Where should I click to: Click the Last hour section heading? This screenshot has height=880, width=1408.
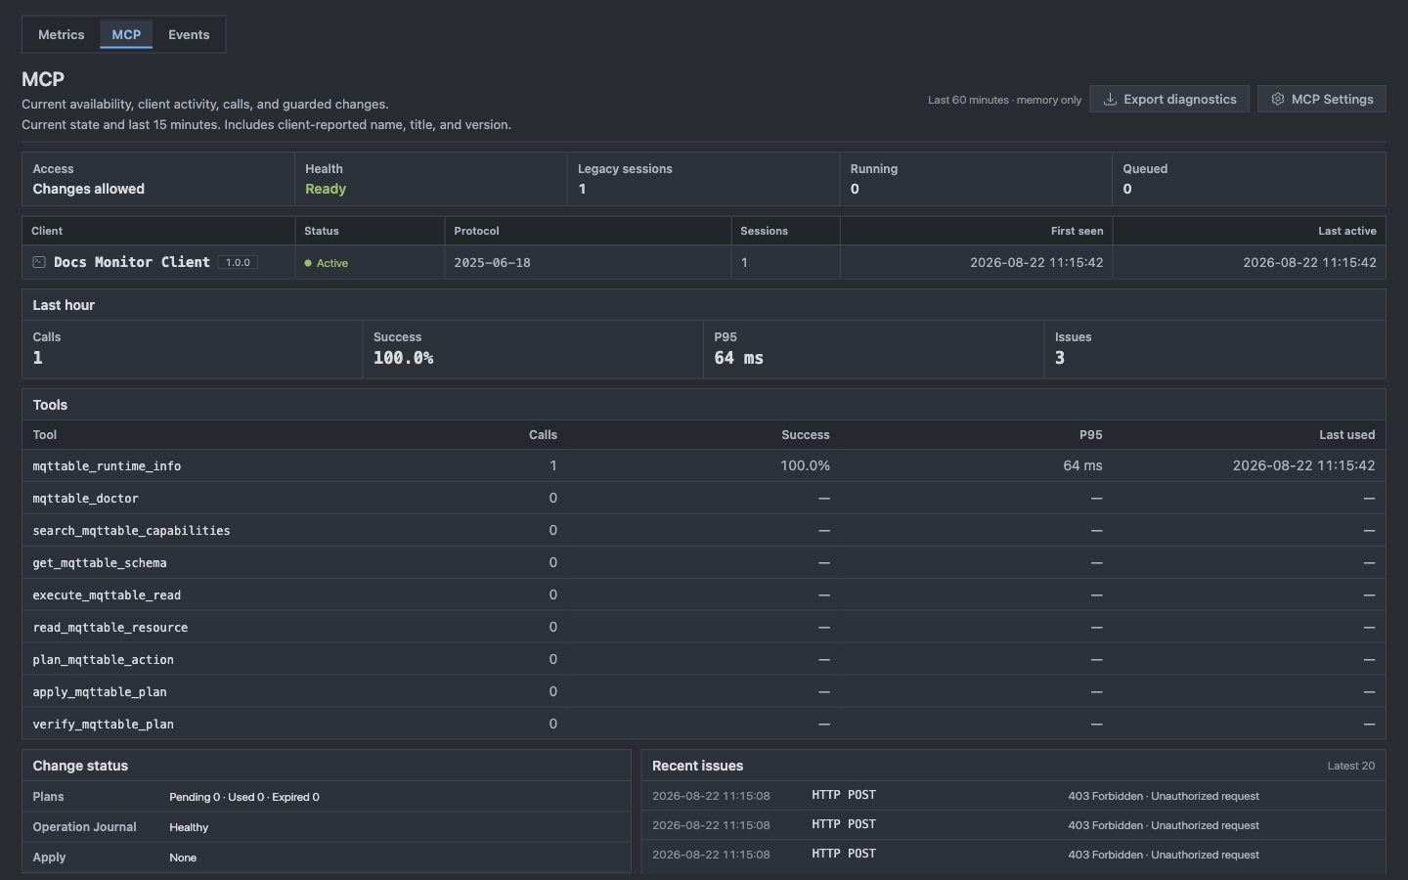tap(64, 305)
